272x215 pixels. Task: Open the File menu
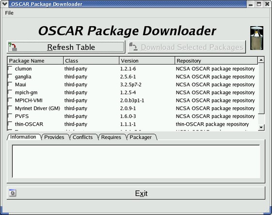point(9,13)
